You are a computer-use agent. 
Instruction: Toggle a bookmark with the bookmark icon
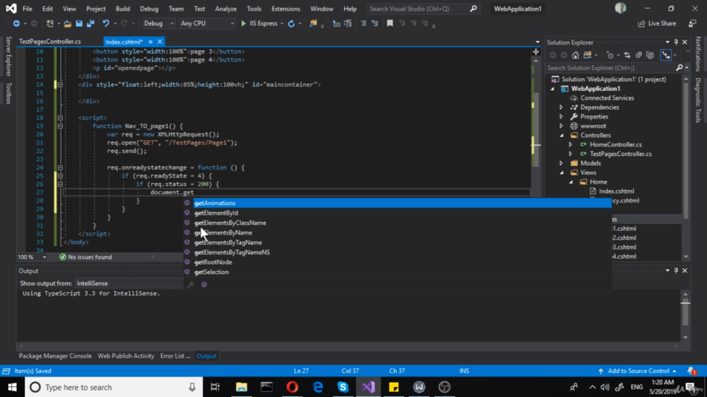(x=390, y=23)
